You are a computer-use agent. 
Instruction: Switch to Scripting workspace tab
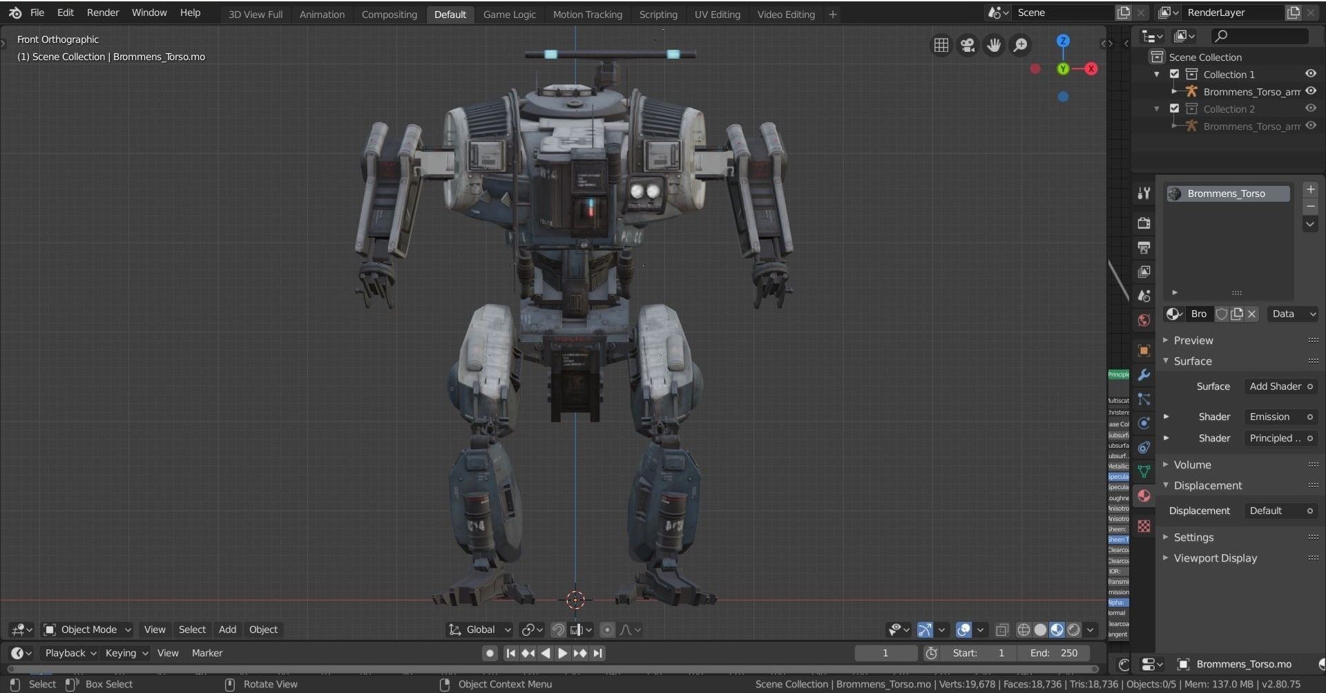point(658,14)
